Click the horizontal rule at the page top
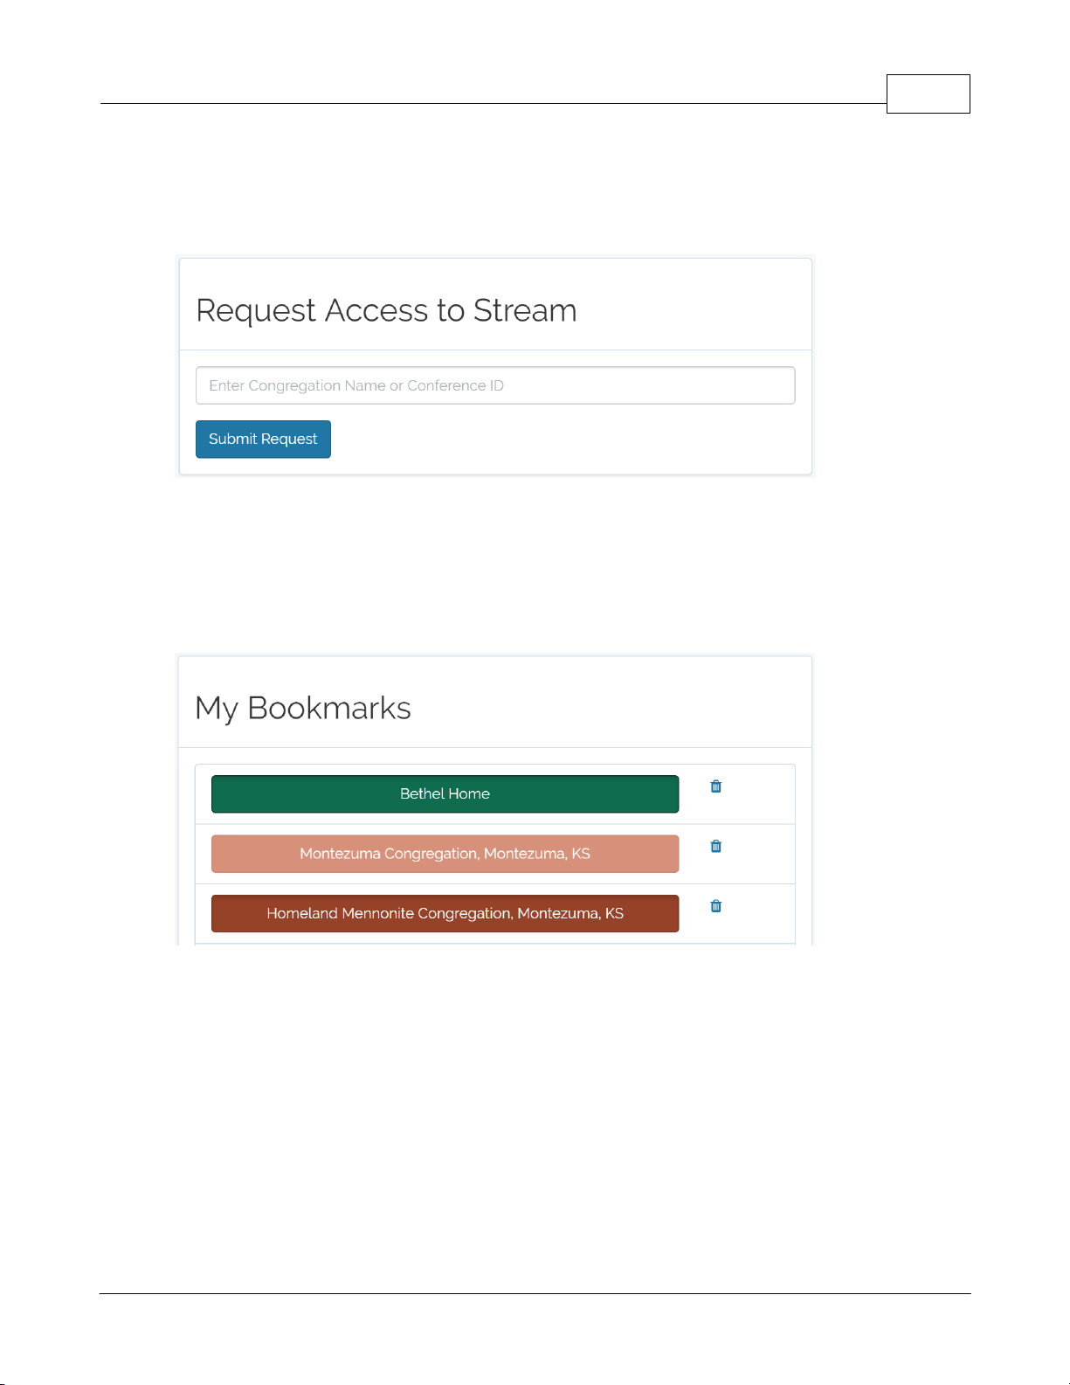1070x1385 pixels. tap(493, 103)
